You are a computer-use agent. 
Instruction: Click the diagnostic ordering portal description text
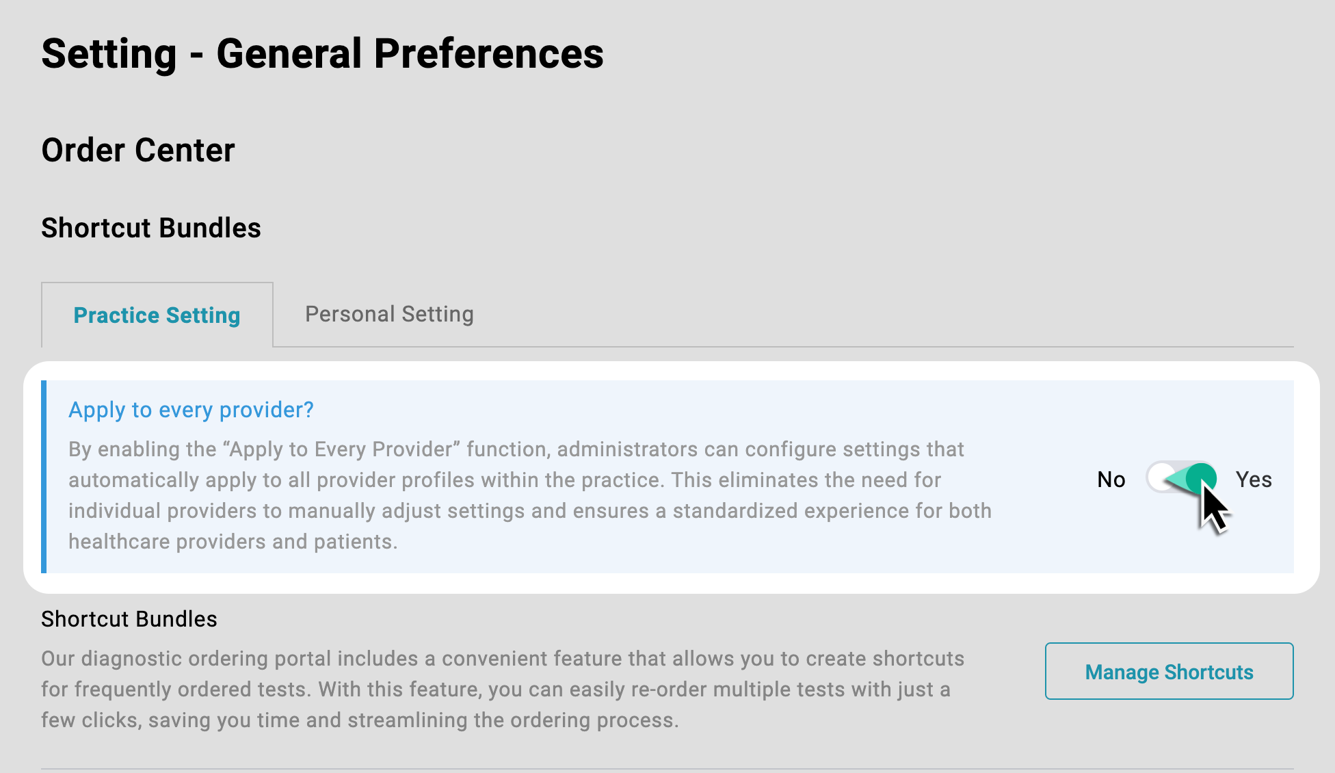(503, 689)
